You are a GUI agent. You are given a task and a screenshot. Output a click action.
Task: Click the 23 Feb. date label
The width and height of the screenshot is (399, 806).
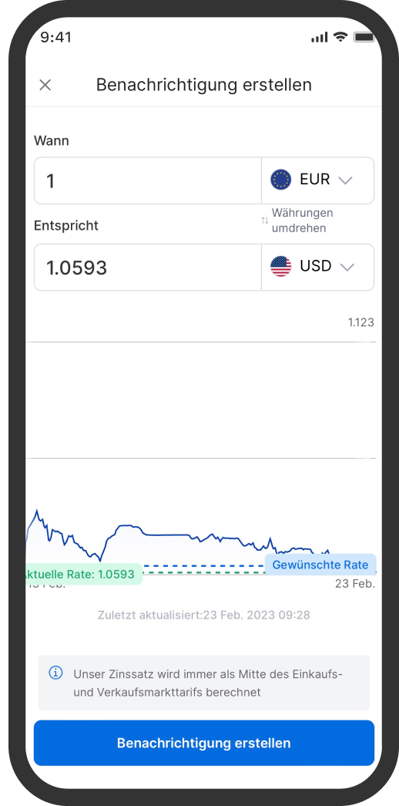[355, 585]
